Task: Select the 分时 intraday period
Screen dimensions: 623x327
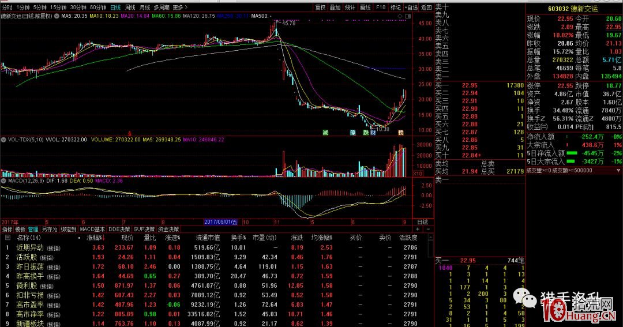Action: [7, 7]
